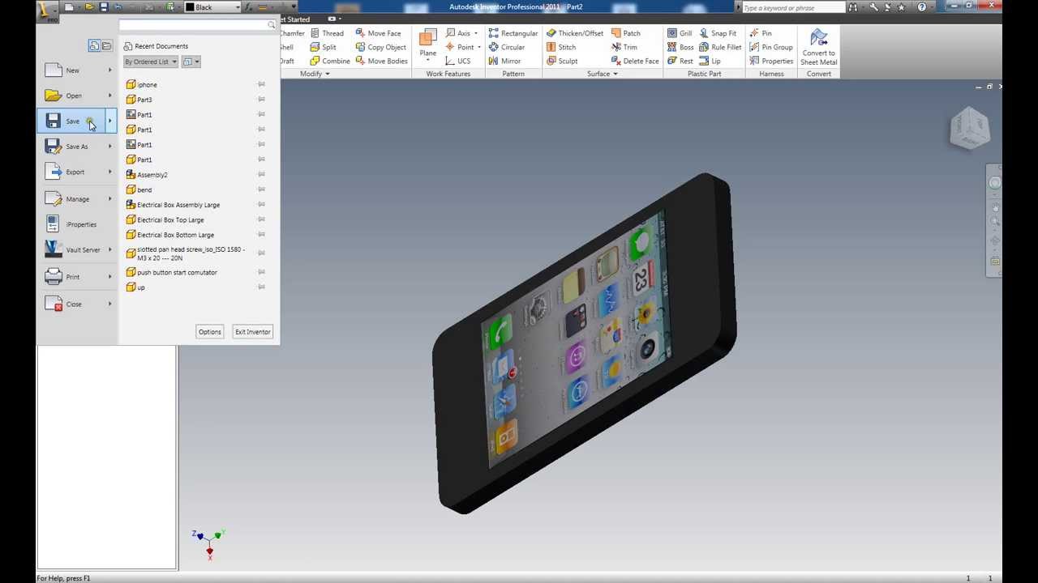Select the Circular pattern tool
Screen dimensions: 1038x583
point(506,47)
